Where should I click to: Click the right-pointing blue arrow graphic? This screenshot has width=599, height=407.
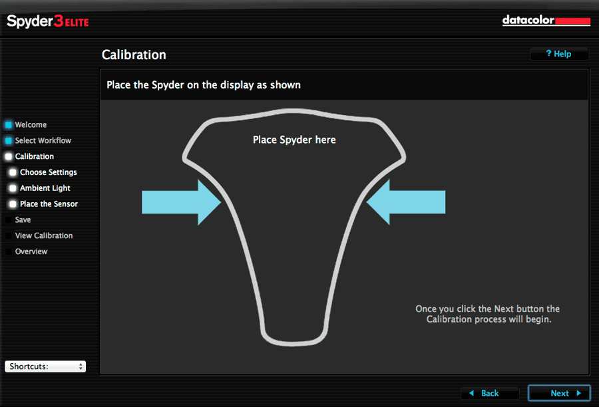182,202
